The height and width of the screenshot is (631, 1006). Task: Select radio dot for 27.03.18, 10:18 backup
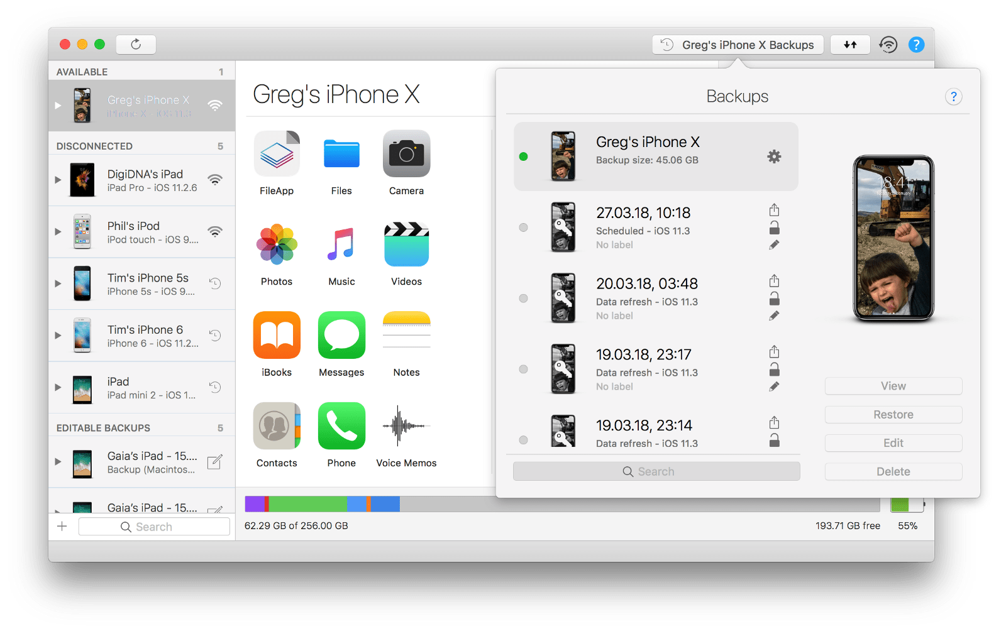[523, 228]
